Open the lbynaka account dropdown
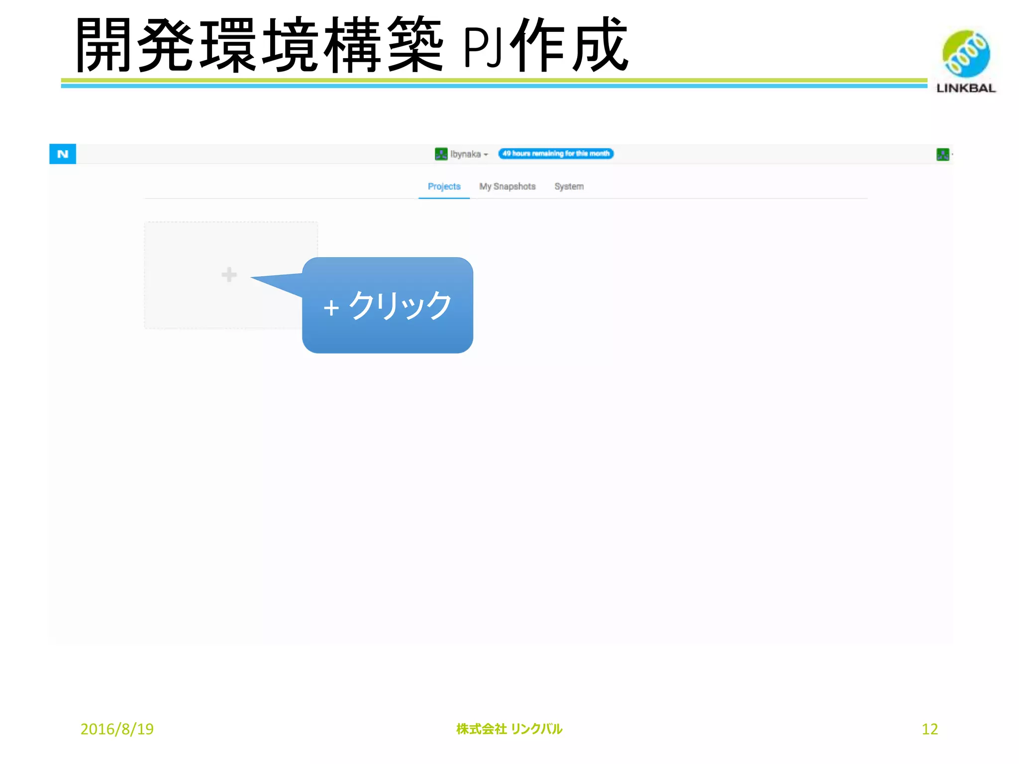Image resolution: width=1019 pixels, height=764 pixels. pos(469,154)
